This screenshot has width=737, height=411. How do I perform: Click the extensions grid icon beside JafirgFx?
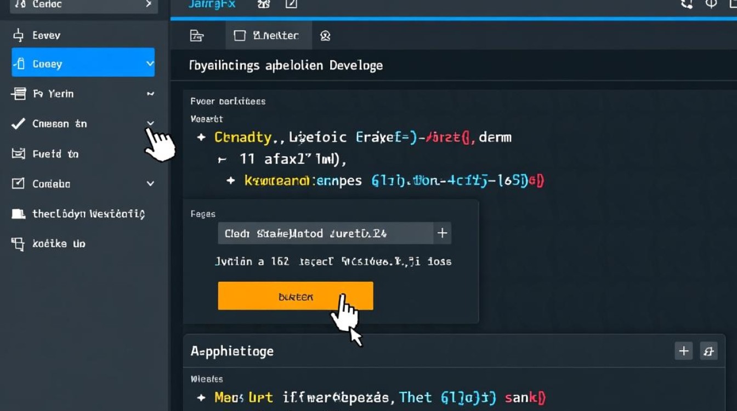click(x=263, y=4)
